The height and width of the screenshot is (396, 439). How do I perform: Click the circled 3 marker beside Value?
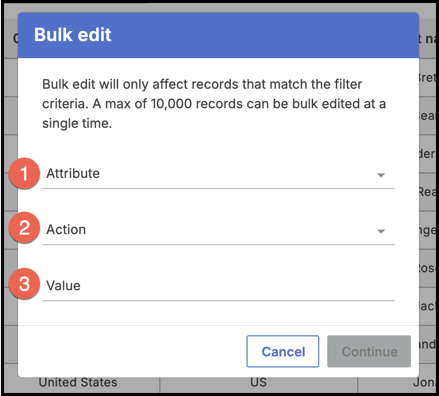pos(24,284)
